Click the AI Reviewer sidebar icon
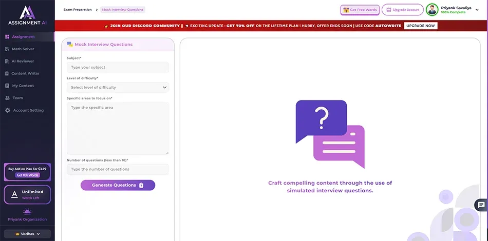488x241 pixels. pyautogui.click(x=7, y=62)
